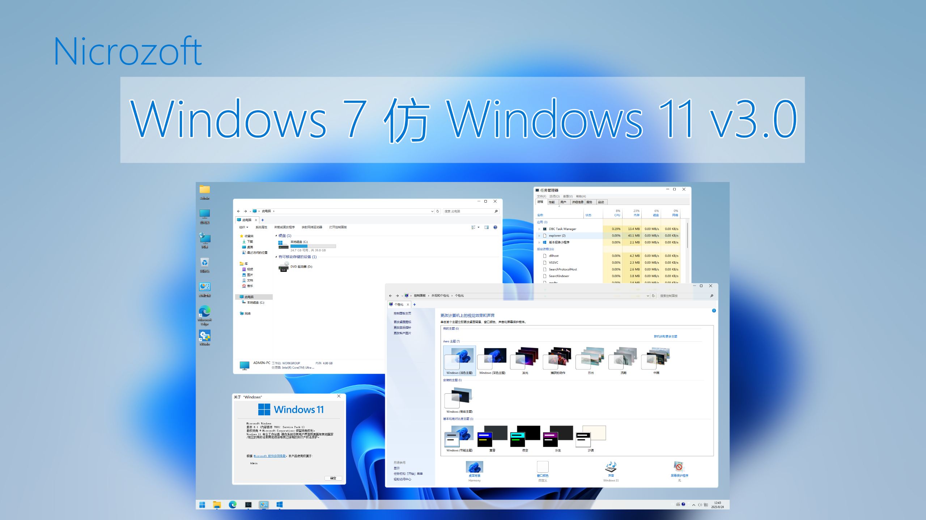926x520 pixels.
Task: Go back in the 个性化 window
Action: (x=390, y=296)
